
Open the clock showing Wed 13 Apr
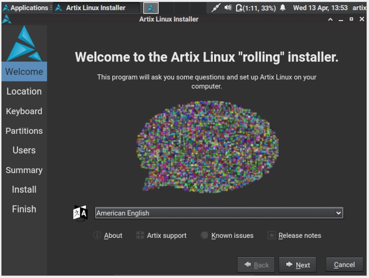click(320, 8)
